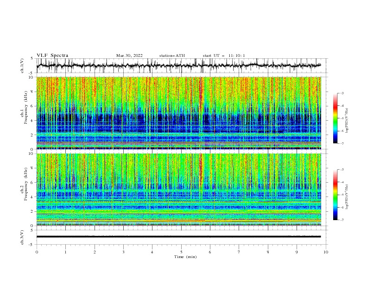The width and height of the screenshot is (367, 283).
Task: Select ch.2 color bar "log(PSD)(V²/Hz)" label
Action: tap(347, 197)
